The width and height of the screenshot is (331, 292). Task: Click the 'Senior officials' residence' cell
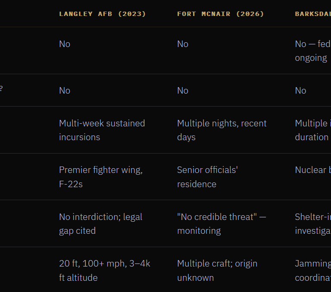click(207, 177)
